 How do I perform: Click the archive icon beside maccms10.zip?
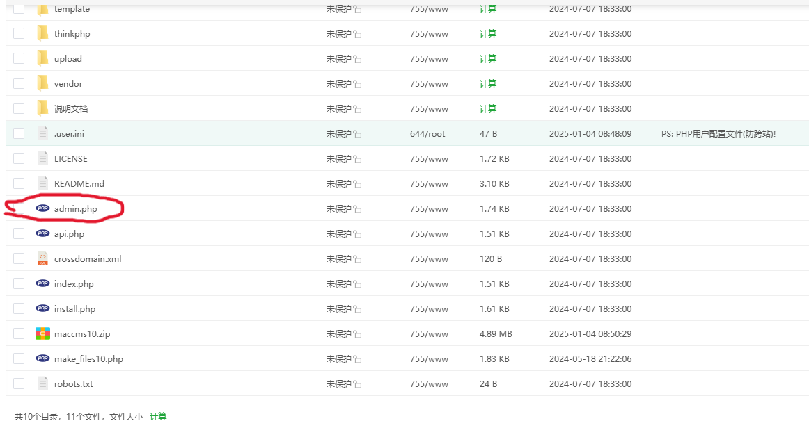point(42,333)
